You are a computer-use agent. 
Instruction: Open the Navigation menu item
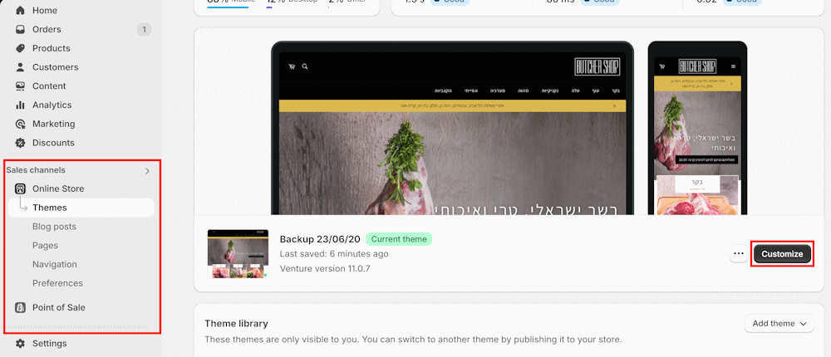55,264
